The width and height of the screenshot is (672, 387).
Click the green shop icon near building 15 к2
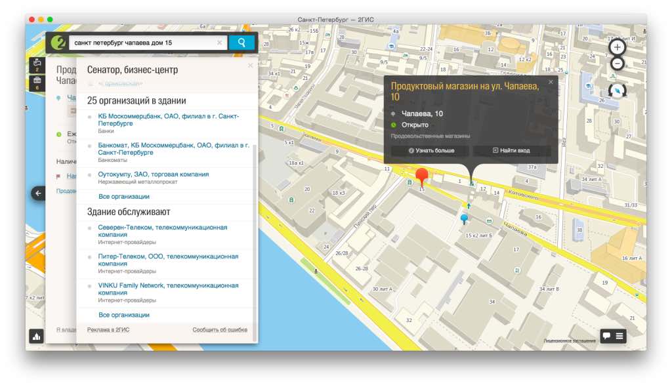(489, 220)
